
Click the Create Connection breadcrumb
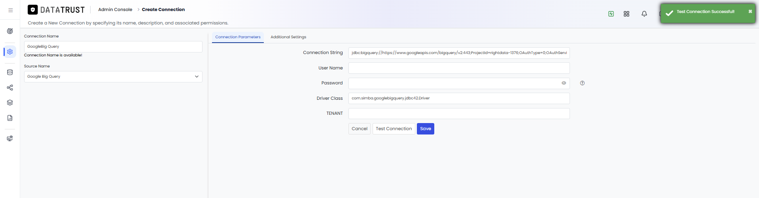pos(163,9)
